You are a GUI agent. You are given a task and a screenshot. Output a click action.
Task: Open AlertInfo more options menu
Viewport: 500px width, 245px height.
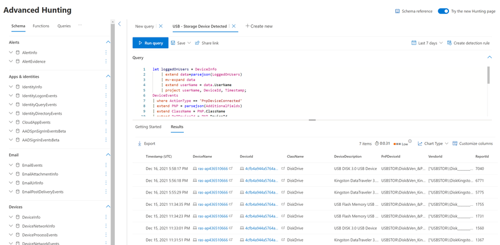click(x=106, y=52)
